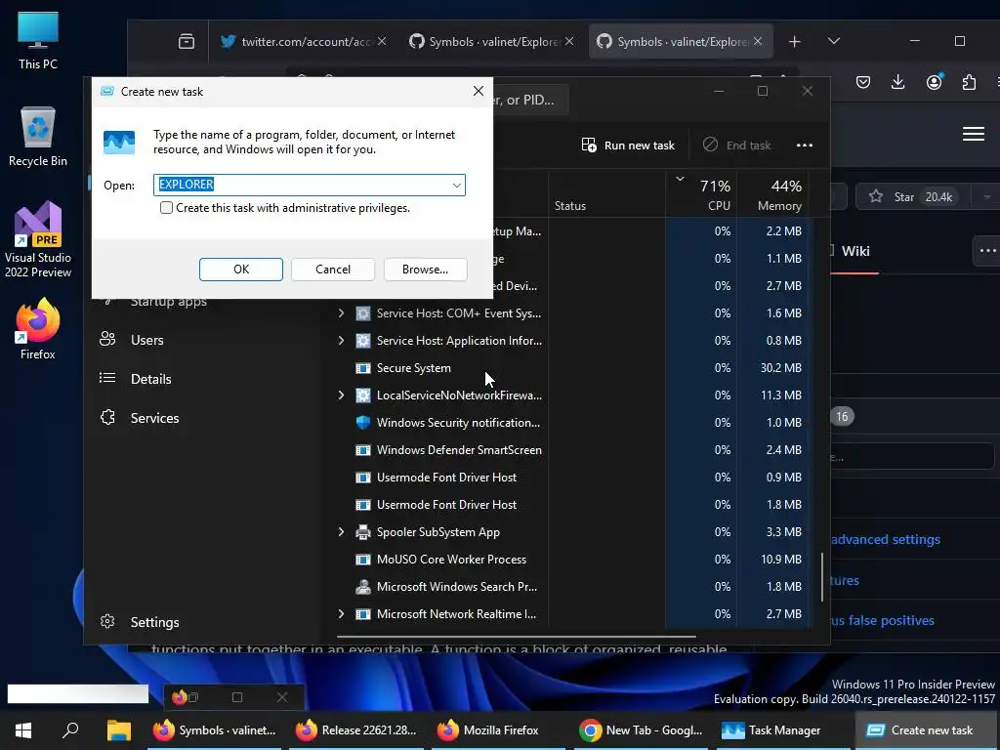Click the Services puzzle icon

(107, 417)
